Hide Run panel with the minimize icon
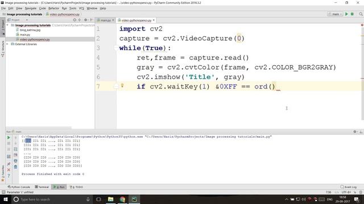The image size is (364, 204). click(361, 131)
